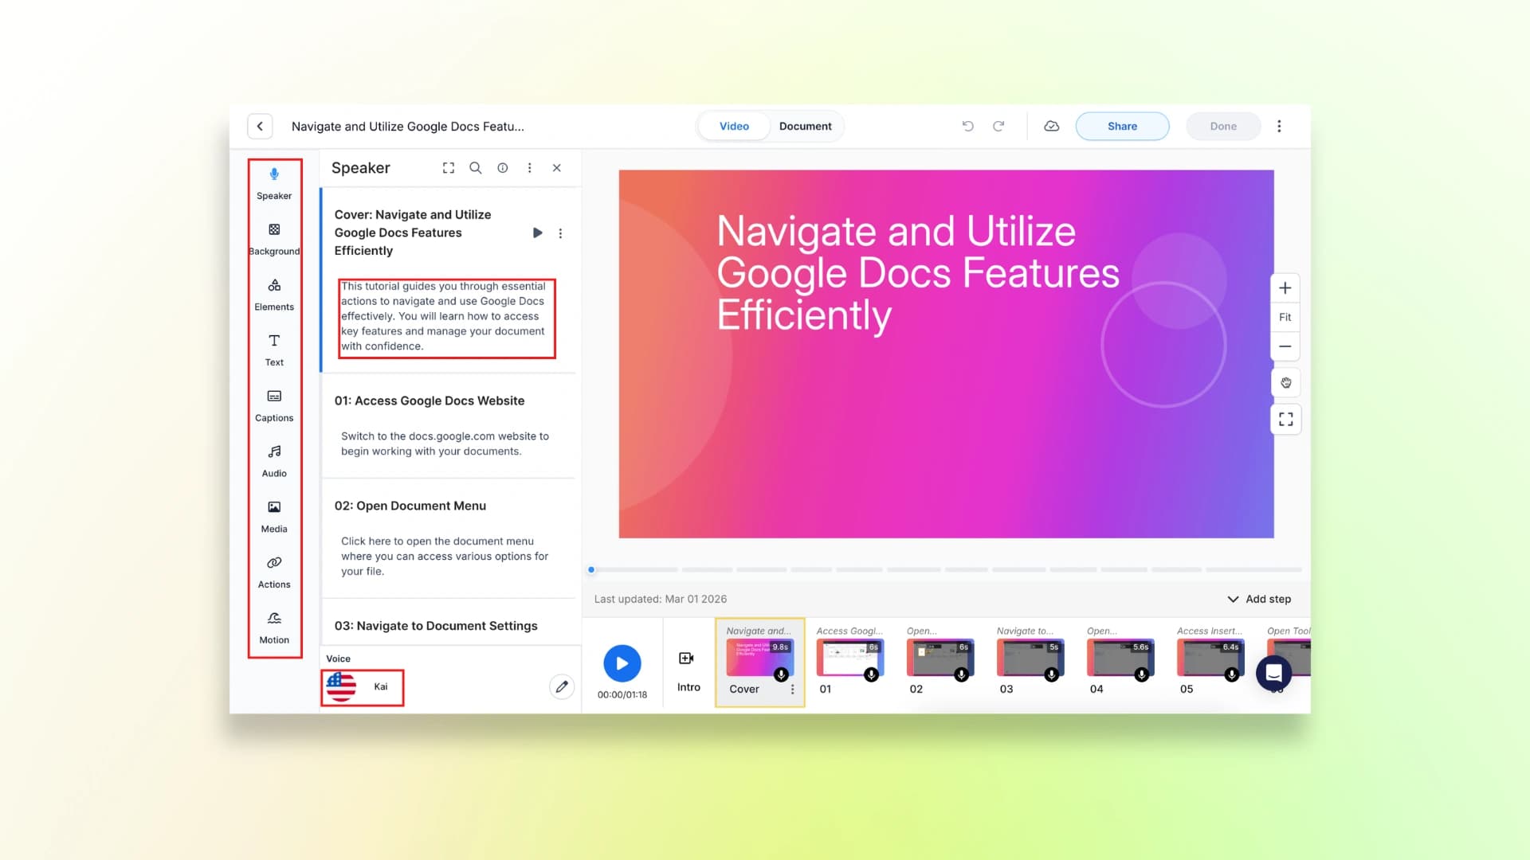
Task: Open the Captions sidebar tool
Action: click(274, 405)
